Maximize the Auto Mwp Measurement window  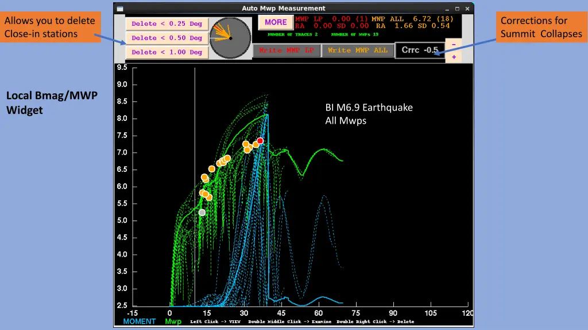click(x=457, y=9)
